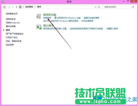Expand the breadcrumb chevron after 控制面板
Image resolution: width=138 pixels, height=106 pixels.
click(x=35, y=7)
